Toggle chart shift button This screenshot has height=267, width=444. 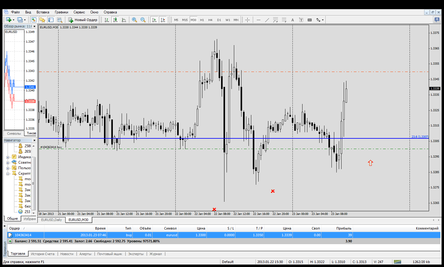pyautogui.click(x=163, y=20)
